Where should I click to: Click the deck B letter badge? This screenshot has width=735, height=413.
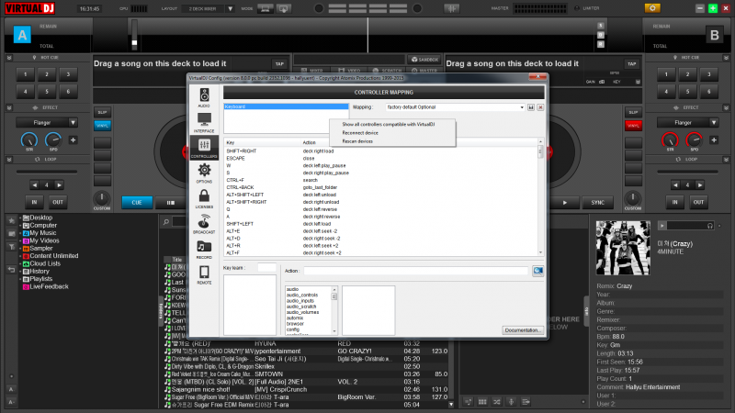pyautogui.click(x=714, y=35)
